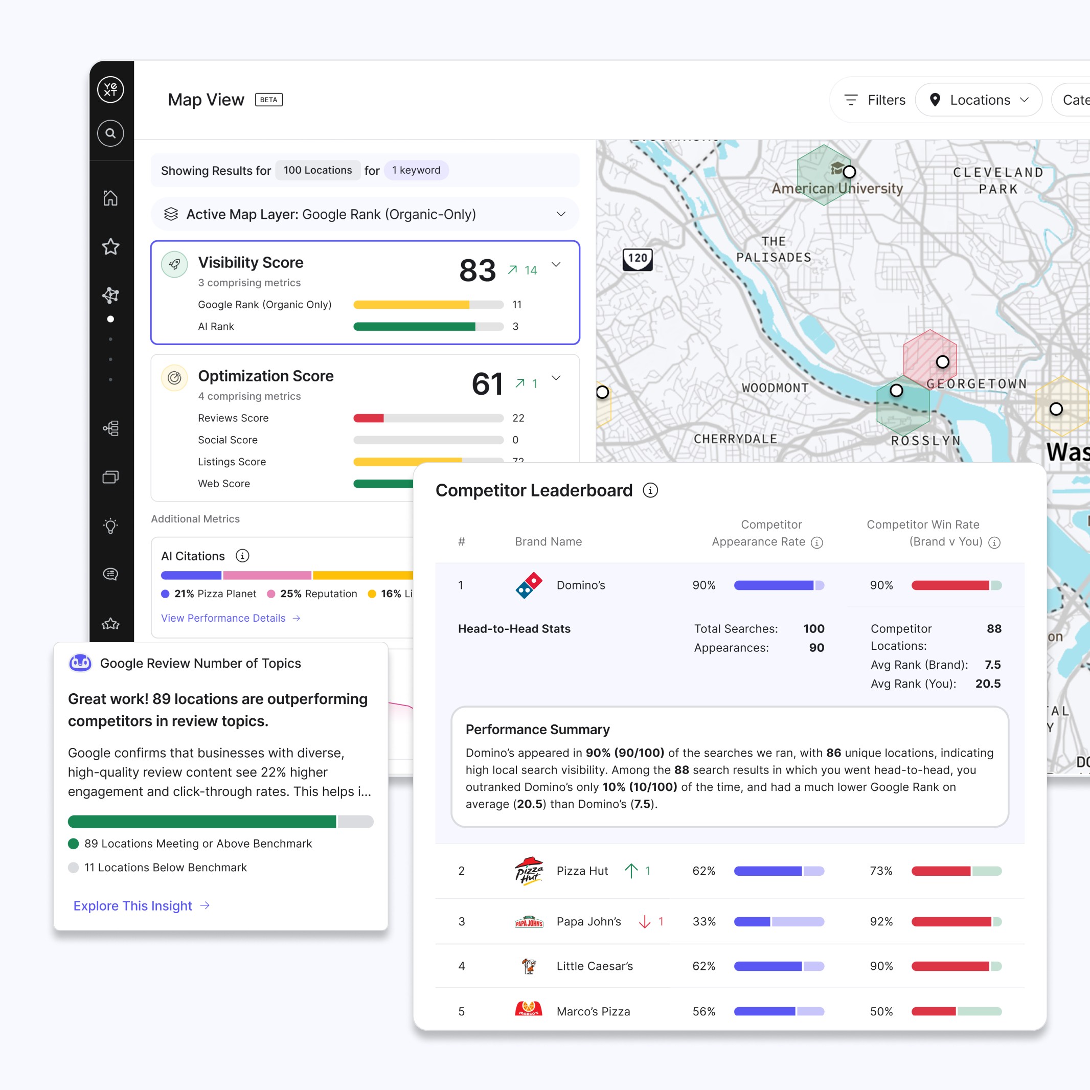Viewport: 1090px width, 1090px height.
Task: Open the Filters button
Action: pos(874,100)
